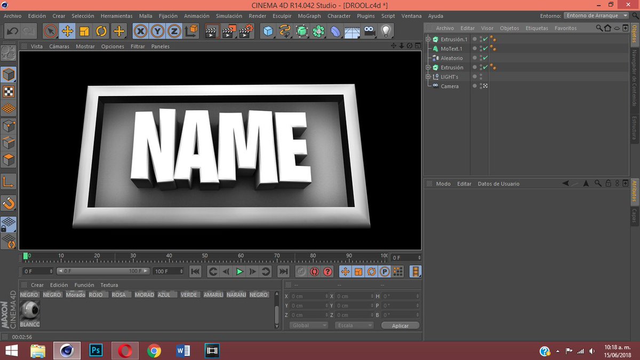Open the Escala dropdown in coordinates
This screenshot has width=640, height=360.
click(x=354, y=325)
